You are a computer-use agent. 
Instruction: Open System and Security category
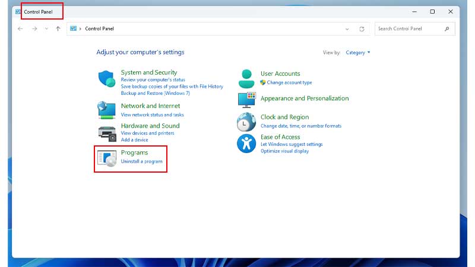(x=149, y=72)
